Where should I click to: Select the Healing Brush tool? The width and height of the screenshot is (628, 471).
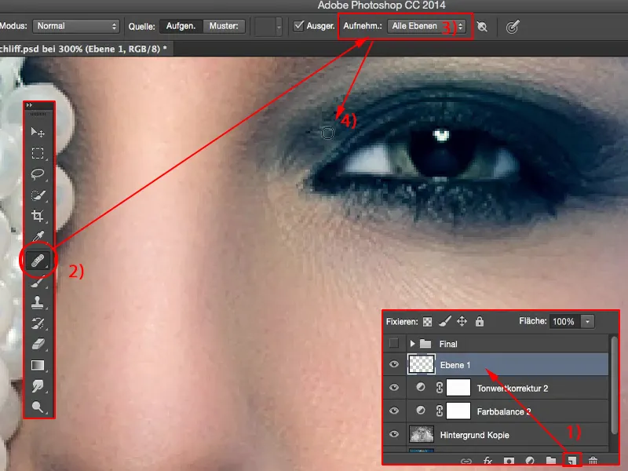pyautogui.click(x=38, y=261)
